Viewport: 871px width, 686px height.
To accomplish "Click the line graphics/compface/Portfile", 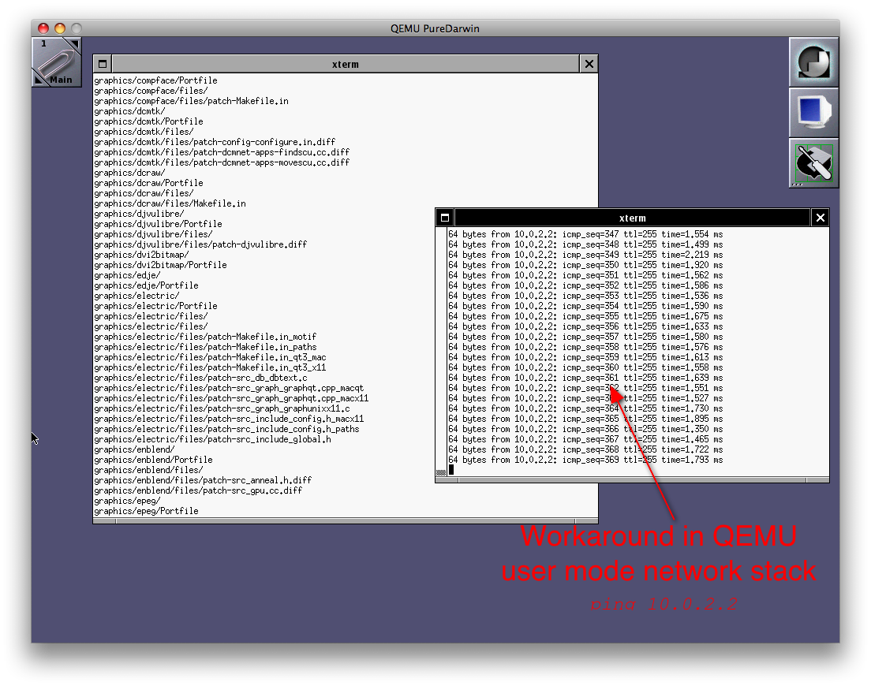I will [x=155, y=80].
